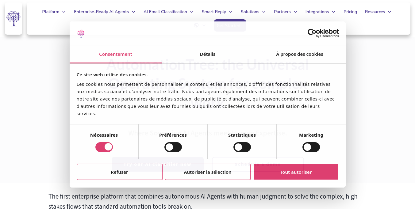Screen dimensions: 419x209
Task: Click the small pink logo in the cookie dialog header
Action: (x=81, y=33)
